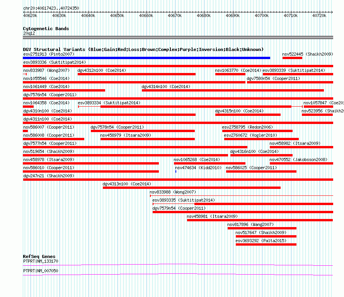Open nsv817896 (Wang2007) variant
Viewport: 344px width, 297px height.
click(x=250, y=224)
